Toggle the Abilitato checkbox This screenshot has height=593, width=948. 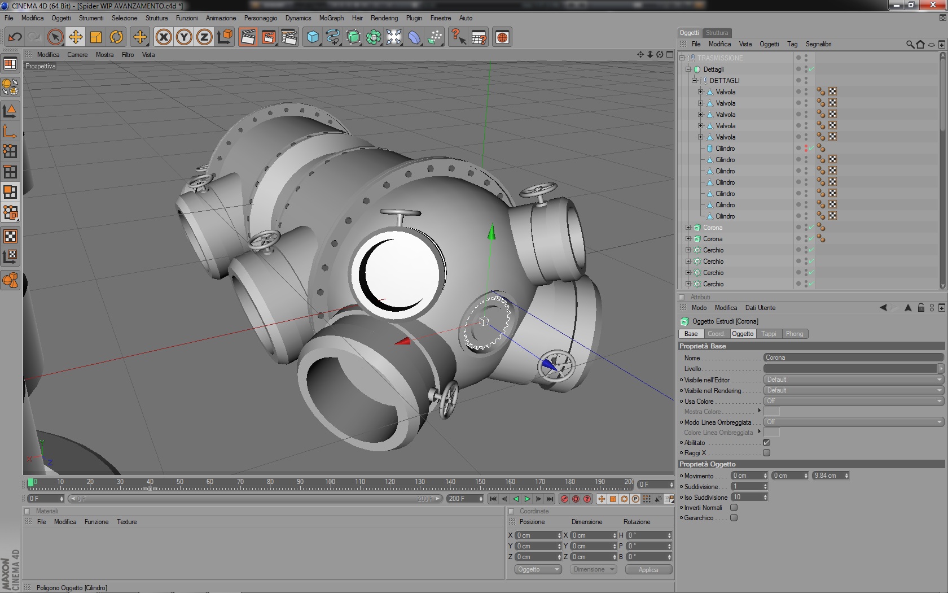(x=766, y=443)
